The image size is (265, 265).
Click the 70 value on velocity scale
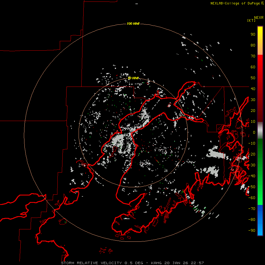(x=253, y=56)
